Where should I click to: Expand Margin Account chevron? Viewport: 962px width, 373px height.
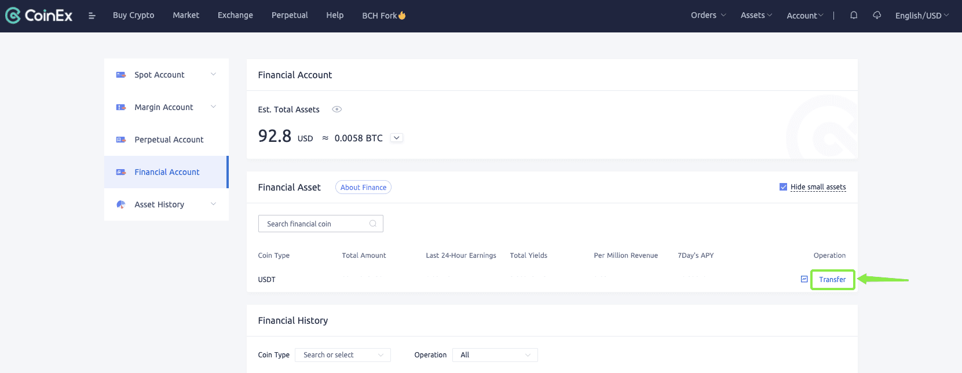tap(213, 107)
